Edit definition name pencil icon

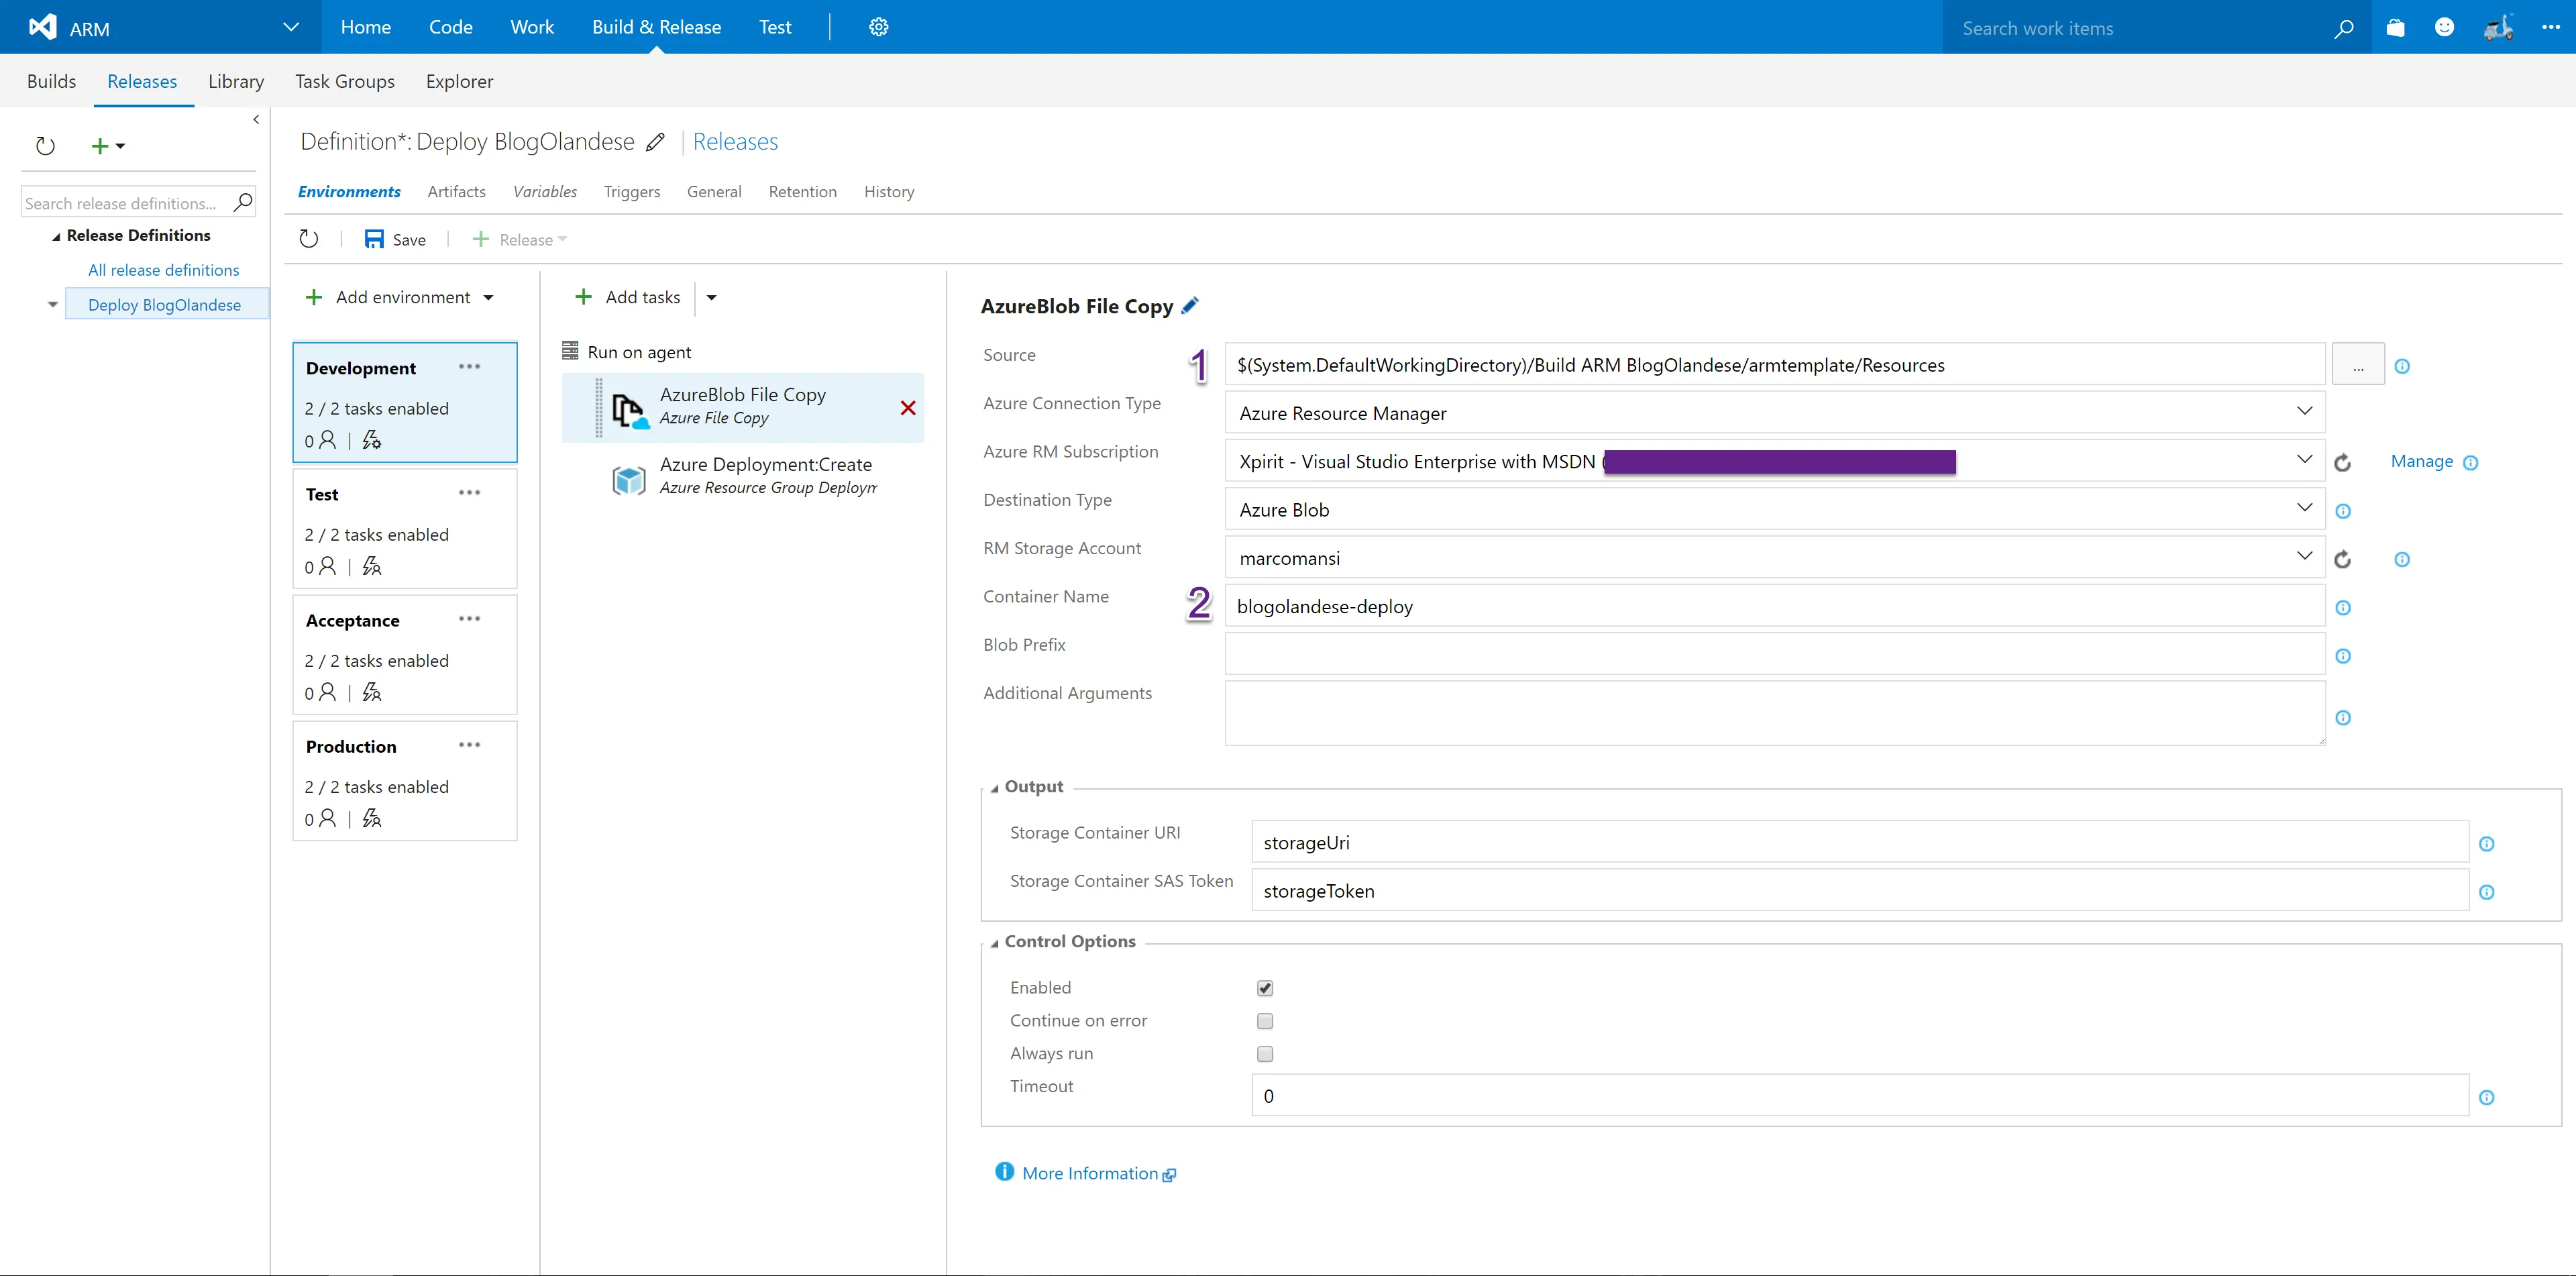tap(655, 142)
